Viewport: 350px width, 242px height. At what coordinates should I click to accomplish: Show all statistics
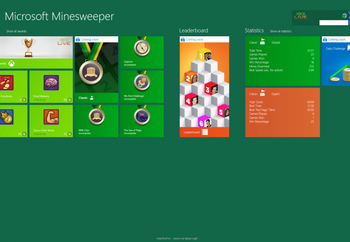click(x=281, y=31)
